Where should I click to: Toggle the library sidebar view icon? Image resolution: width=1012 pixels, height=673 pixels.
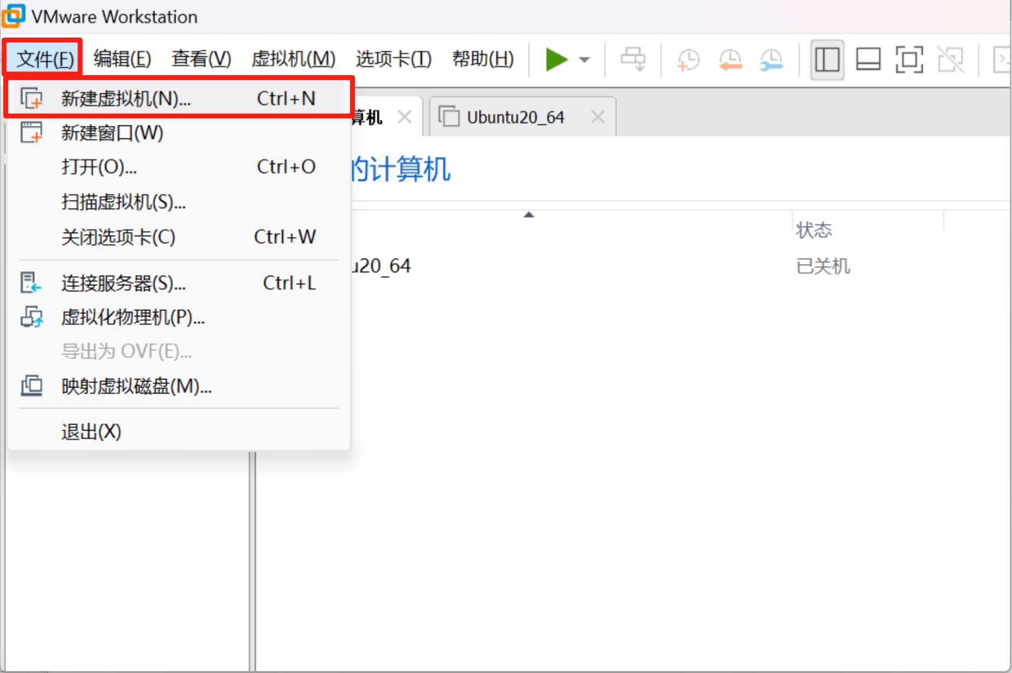point(827,59)
